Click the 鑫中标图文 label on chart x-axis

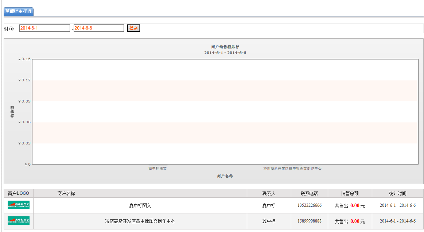157,169
